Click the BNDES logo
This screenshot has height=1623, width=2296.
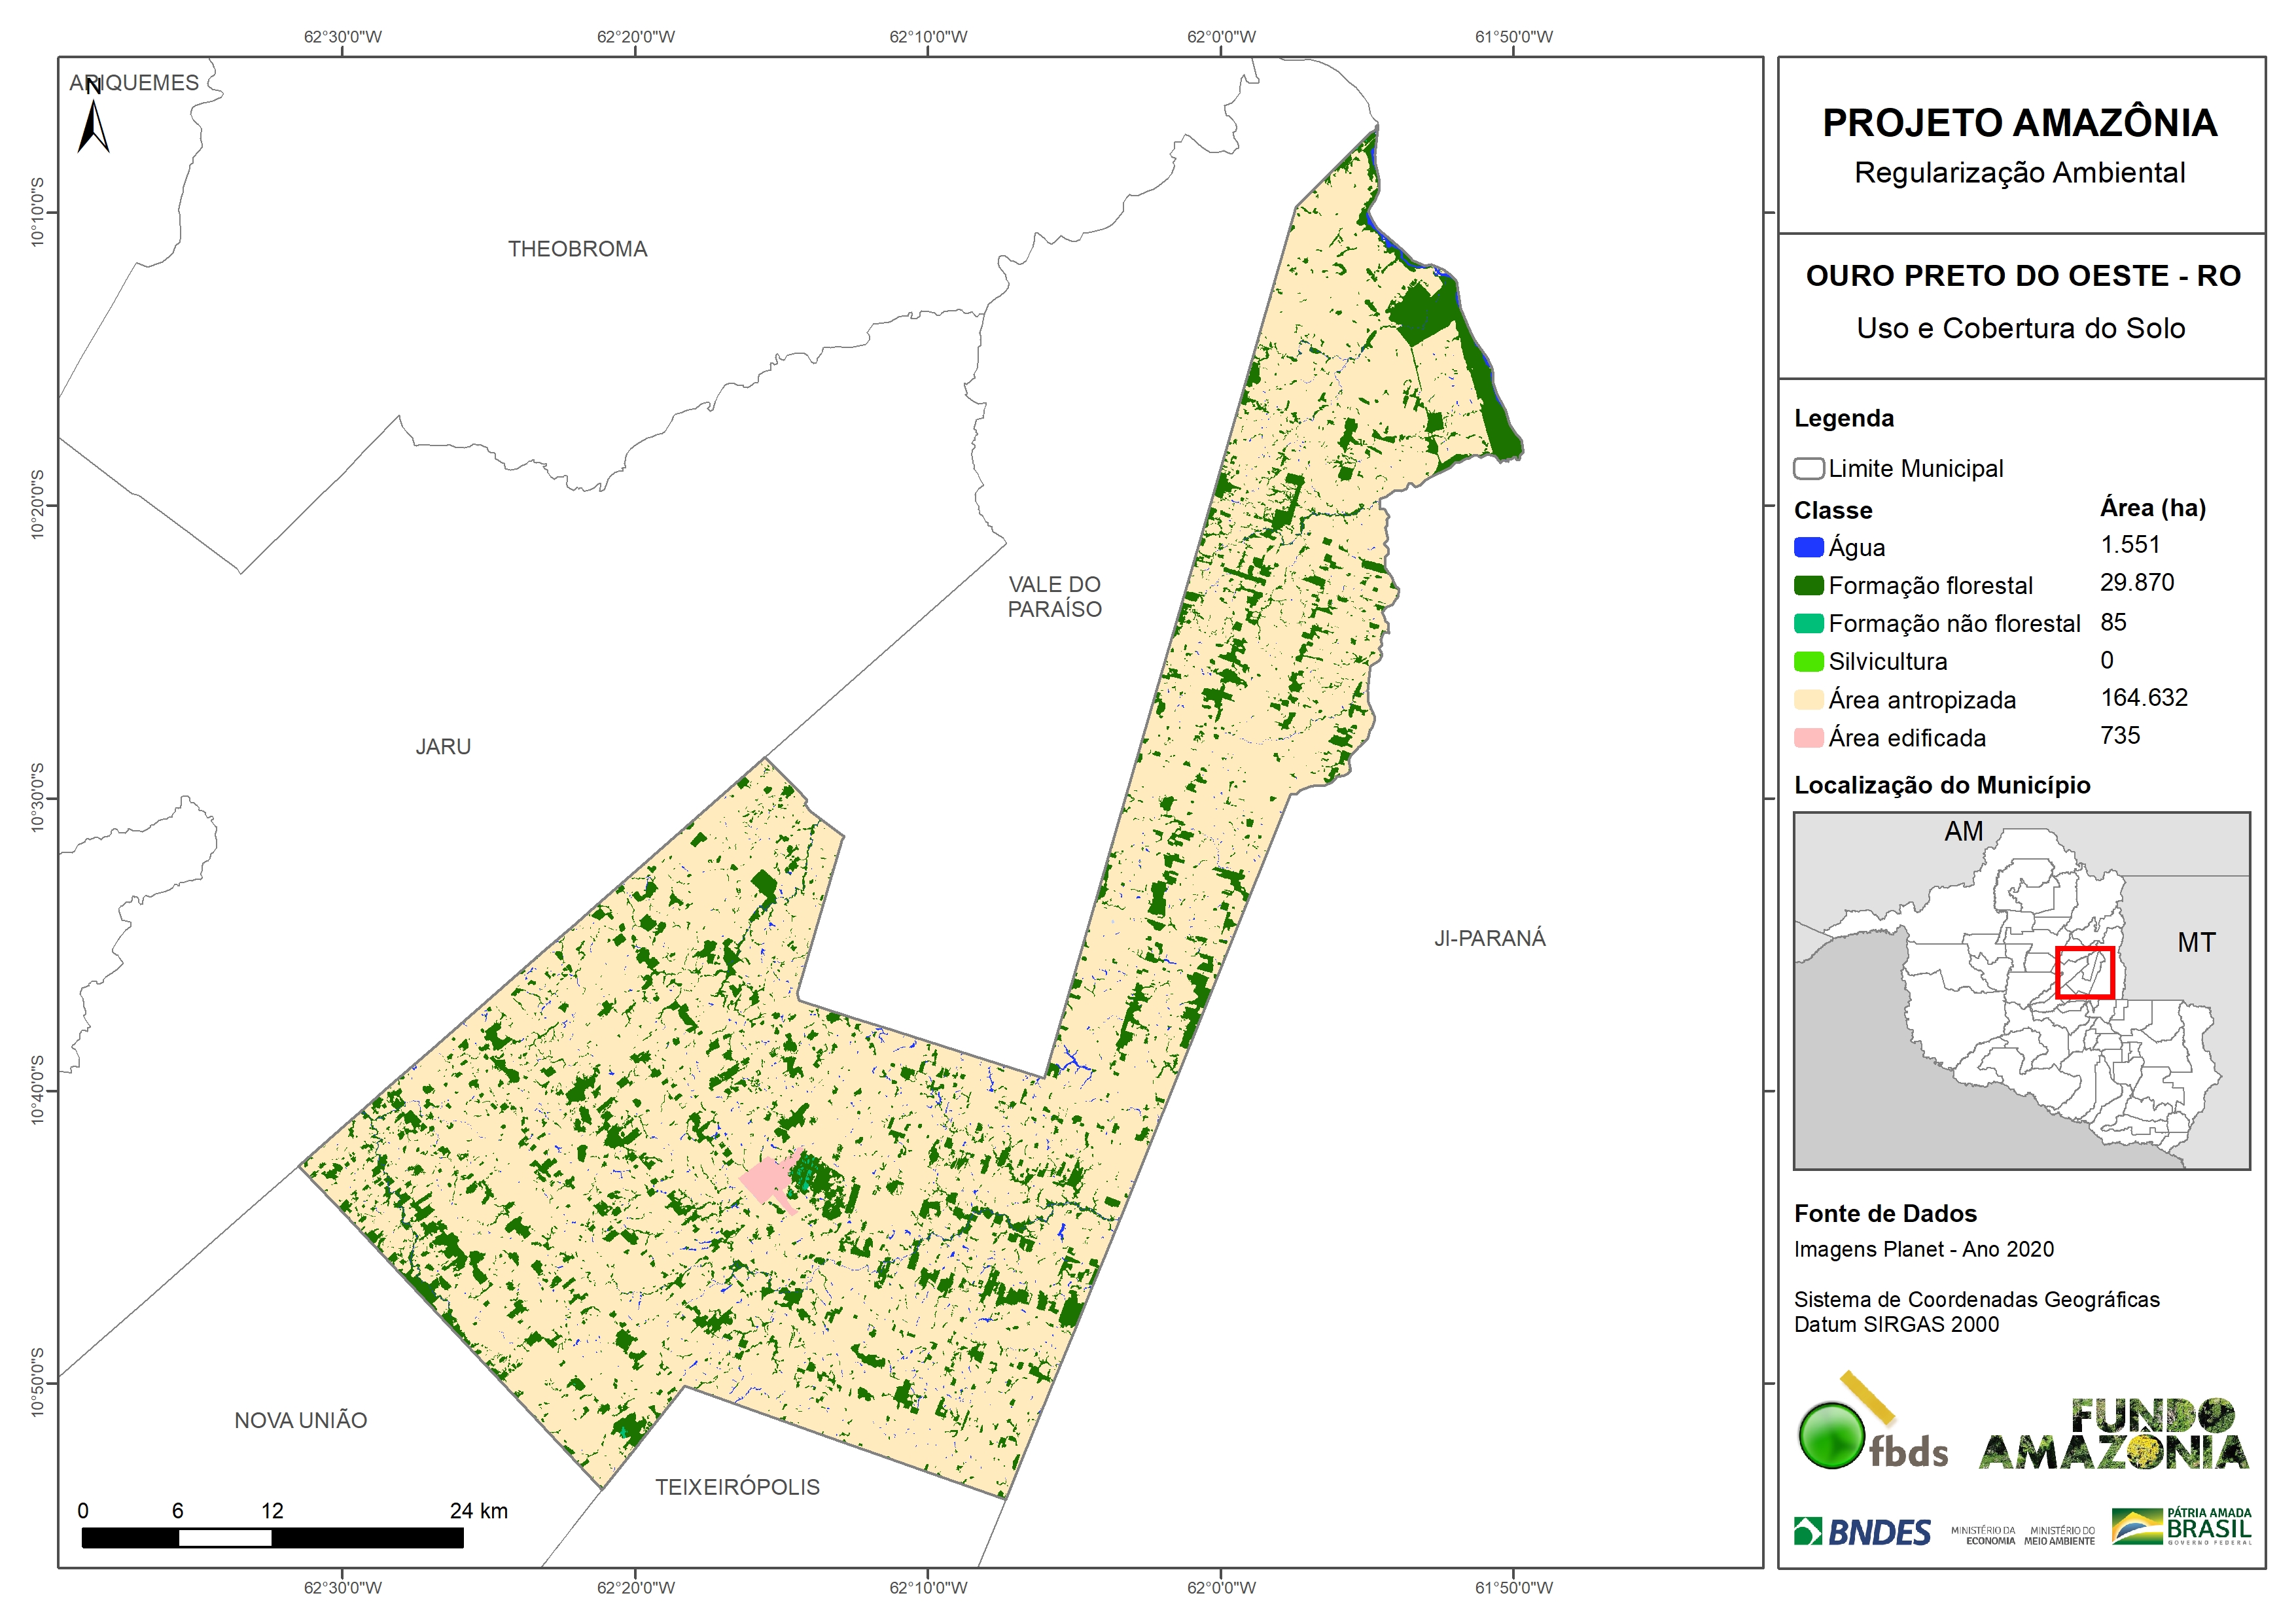click(1862, 1532)
